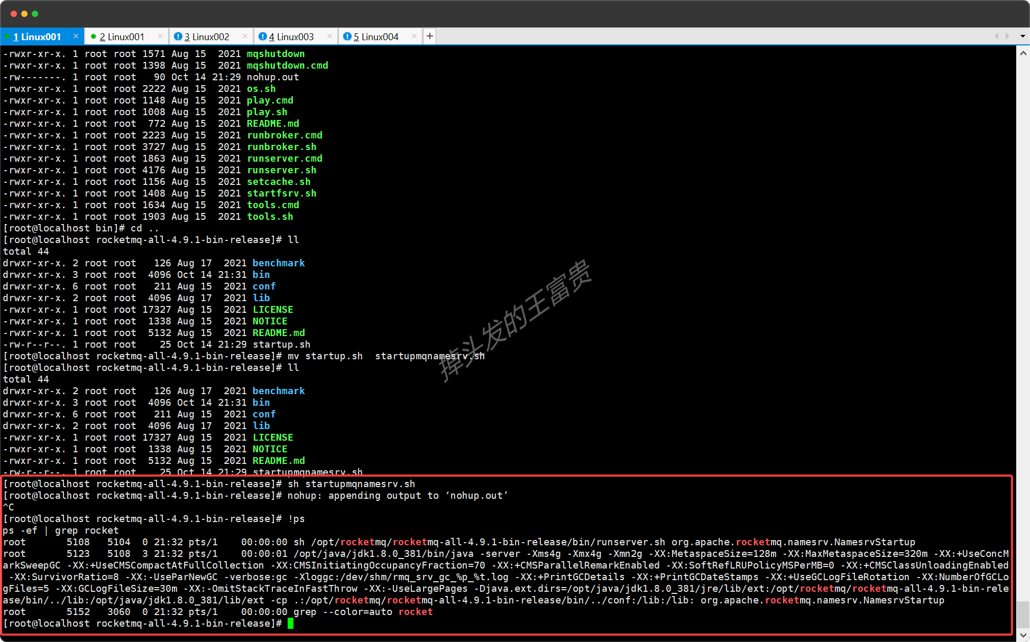
Task: Click the blue alert icon on Linux002 tab
Action: tap(178, 36)
